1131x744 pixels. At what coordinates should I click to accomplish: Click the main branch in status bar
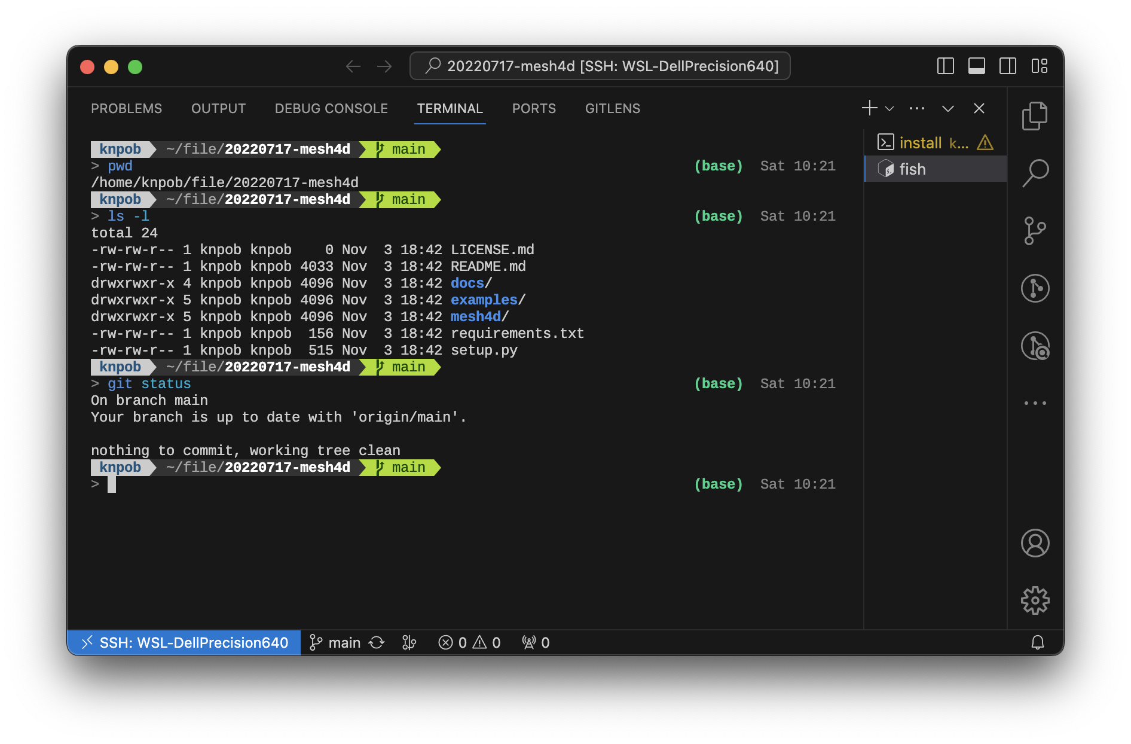(x=335, y=642)
